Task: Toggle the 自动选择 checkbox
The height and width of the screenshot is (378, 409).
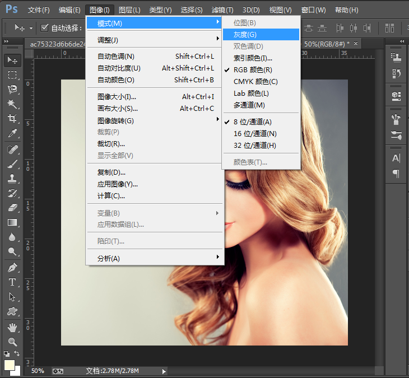Action: point(45,28)
